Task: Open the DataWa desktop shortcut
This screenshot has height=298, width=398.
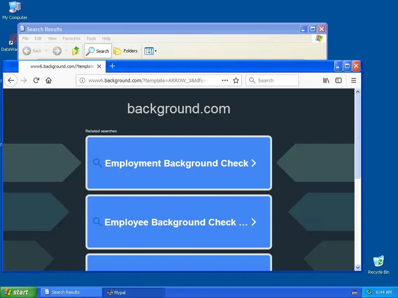Action: click(9, 43)
